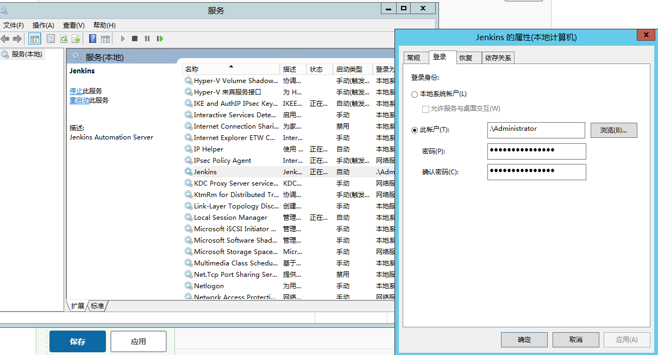This screenshot has height=355, width=658.
Task: Select 服务(本地) node in left tree
Action: click(x=22, y=54)
